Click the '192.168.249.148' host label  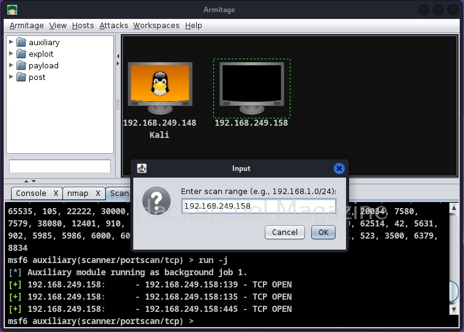pyautogui.click(x=160, y=123)
